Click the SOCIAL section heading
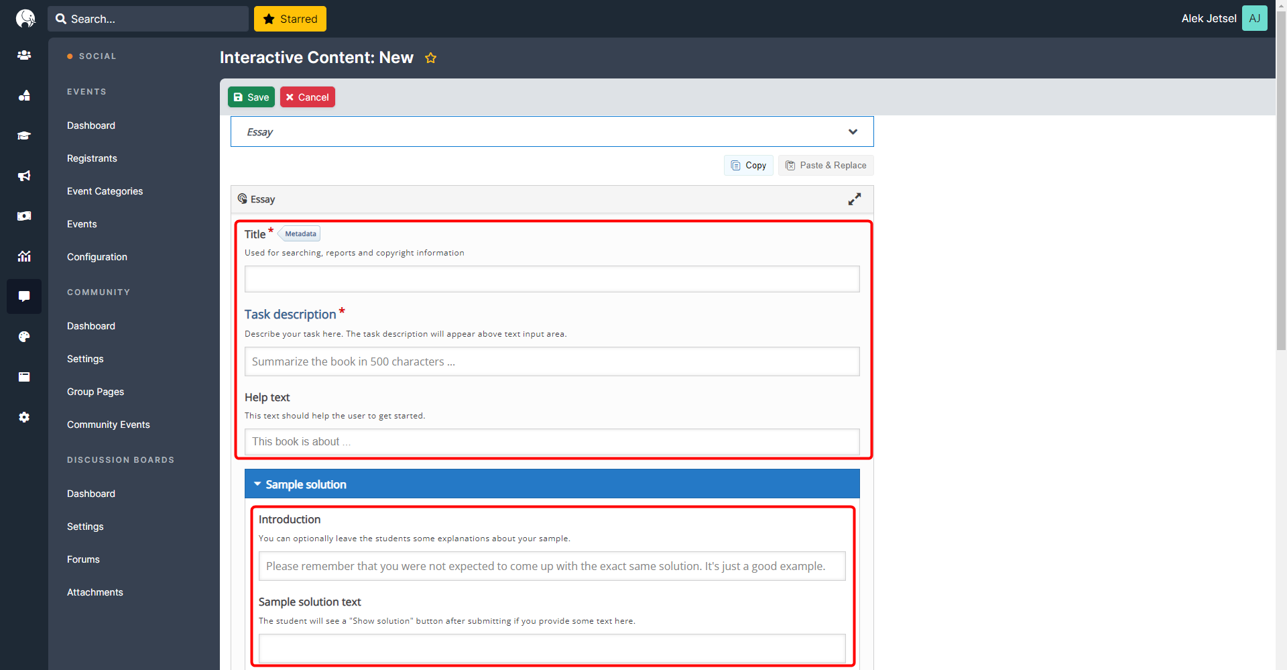The height and width of the screenshot is (670, 1287). tap(98, 56)
